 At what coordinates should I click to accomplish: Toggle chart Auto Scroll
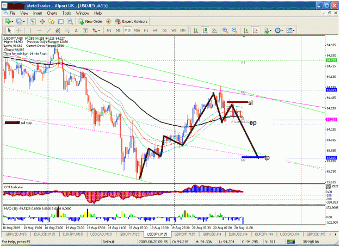tap(246, 30)
